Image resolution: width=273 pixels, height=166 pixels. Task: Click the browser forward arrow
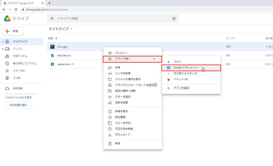pos(10,9)
